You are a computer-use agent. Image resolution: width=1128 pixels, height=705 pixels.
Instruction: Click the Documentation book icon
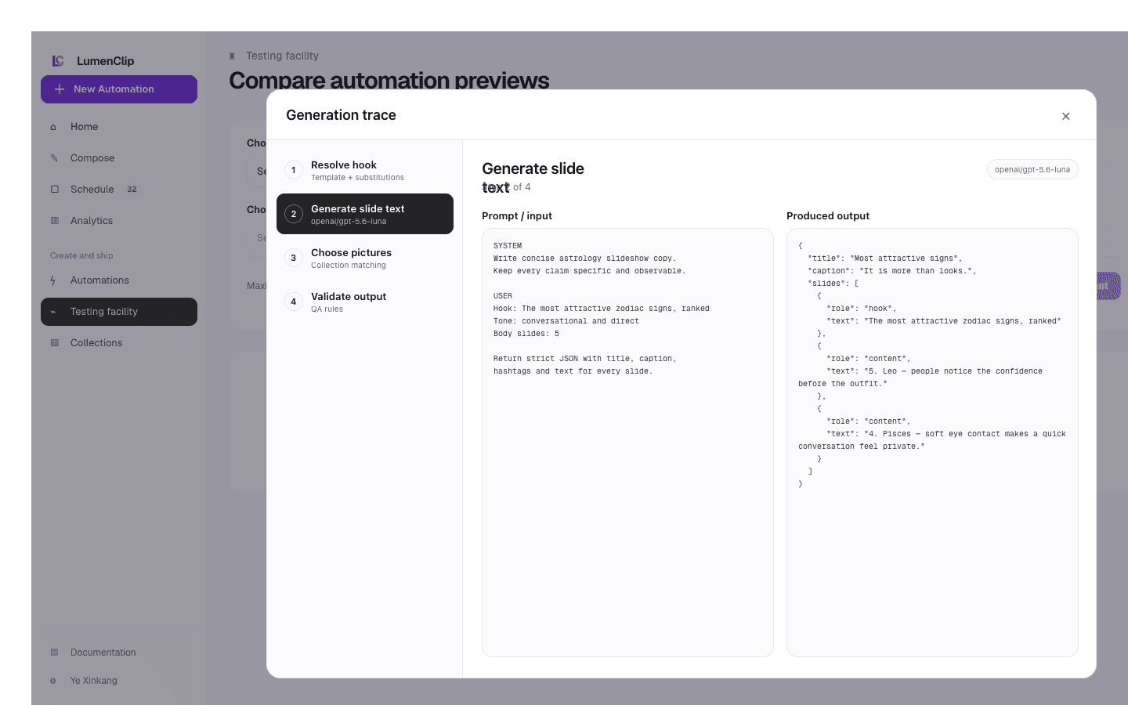click(54, 653)
